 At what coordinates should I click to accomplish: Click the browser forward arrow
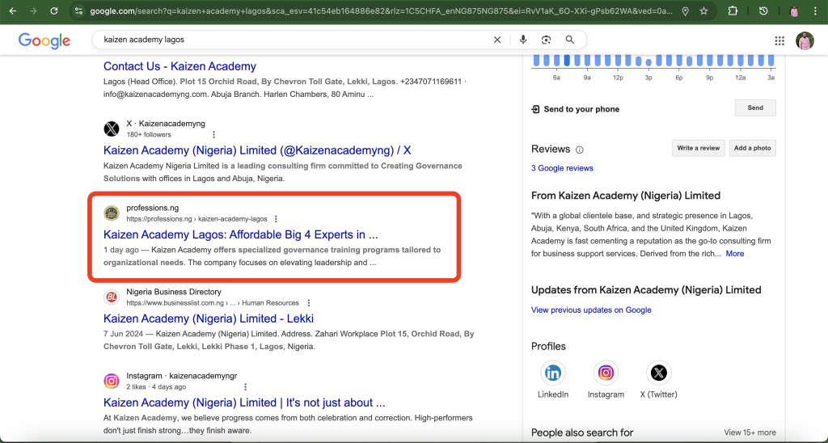(x=33, y=11)
